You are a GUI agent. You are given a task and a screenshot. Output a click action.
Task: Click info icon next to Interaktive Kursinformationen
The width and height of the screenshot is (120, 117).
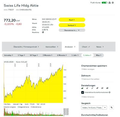pos(109,92)
